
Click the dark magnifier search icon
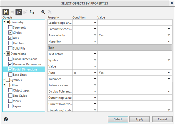(x=43, y=12)
